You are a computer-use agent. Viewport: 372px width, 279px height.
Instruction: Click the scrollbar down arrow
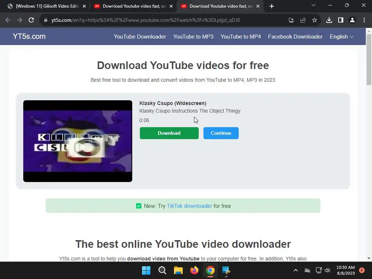click(x=369, y=258)
